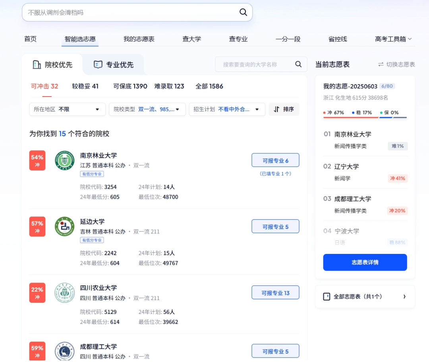Image resolution: width=429 pixels, height=362 pixels.
Task: Click the 排序 sort button
Action: click(x=284, y=109)
